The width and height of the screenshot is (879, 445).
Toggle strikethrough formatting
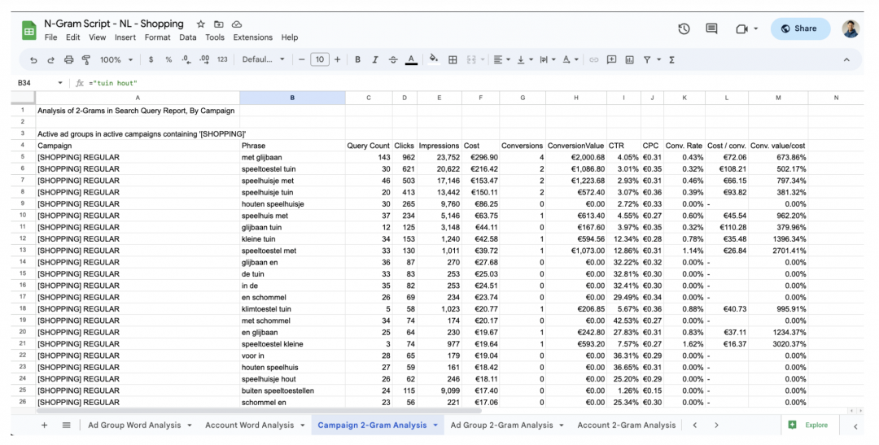click(393, 60)
